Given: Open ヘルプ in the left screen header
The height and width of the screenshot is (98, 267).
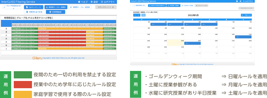Looking at the screenshot, I should 83,2.
